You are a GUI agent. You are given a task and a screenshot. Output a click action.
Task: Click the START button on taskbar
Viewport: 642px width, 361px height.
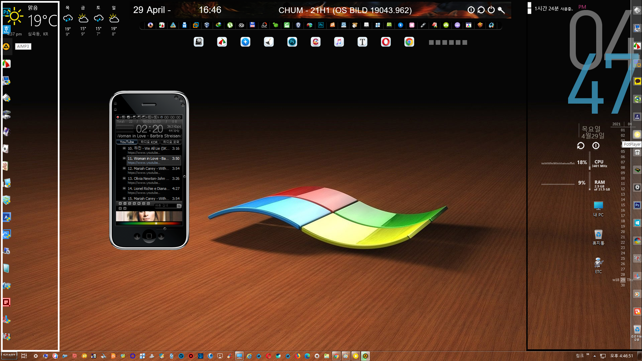pos(9,356)
